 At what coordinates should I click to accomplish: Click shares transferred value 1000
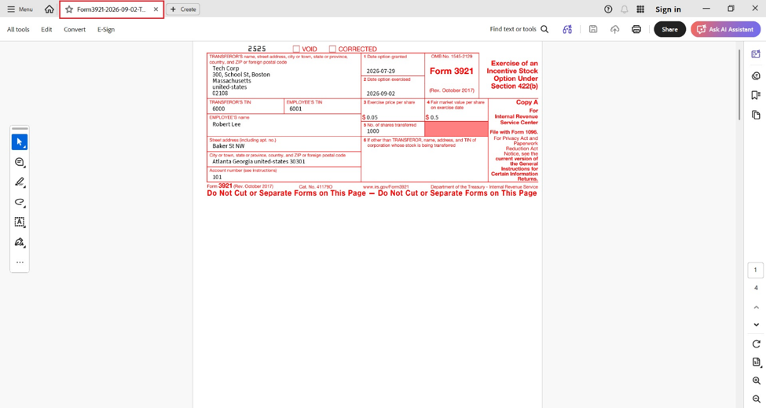pyautogui.click(x=372, y=131)
